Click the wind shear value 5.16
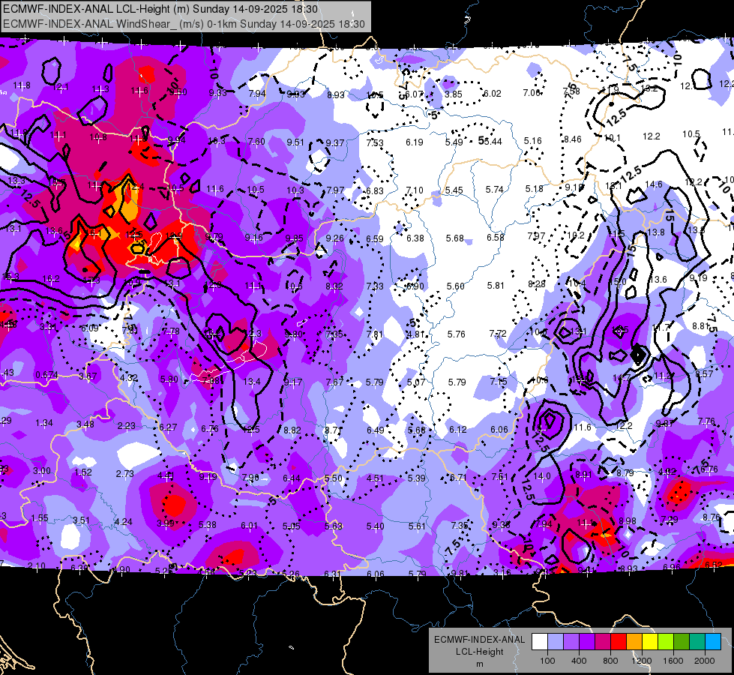 (533, 140)
